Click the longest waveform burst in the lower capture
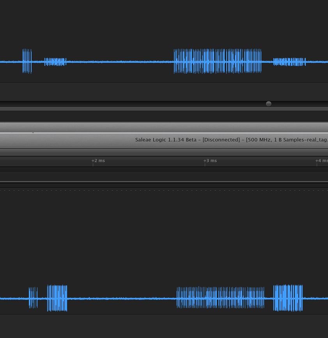 point(220,297)
